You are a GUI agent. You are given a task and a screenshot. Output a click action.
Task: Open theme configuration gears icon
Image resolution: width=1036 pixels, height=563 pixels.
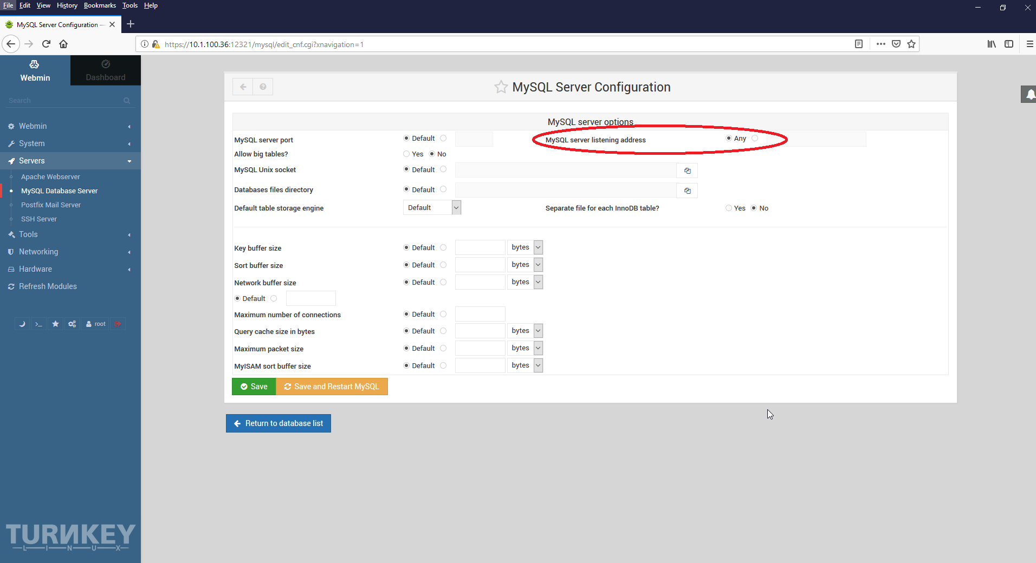point(72,324)
